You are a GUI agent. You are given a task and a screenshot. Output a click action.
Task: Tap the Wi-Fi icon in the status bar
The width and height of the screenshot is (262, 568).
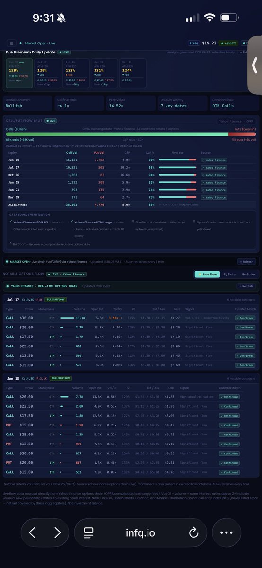(210, 18)
